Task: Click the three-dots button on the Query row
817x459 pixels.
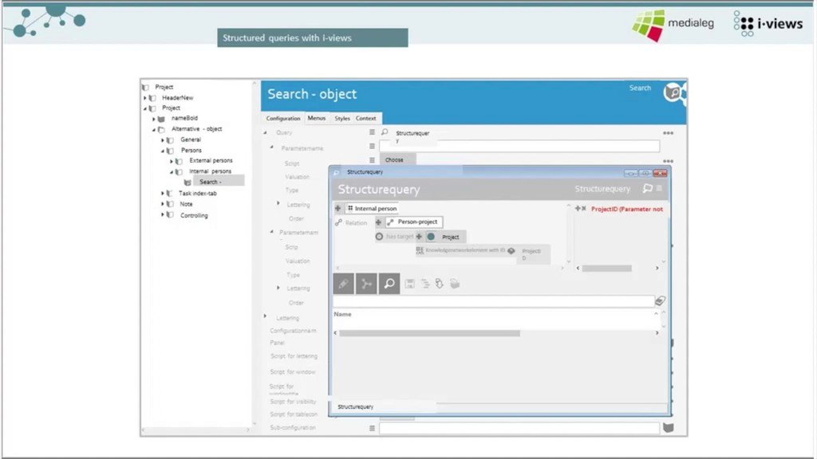Action: [668, 133]
